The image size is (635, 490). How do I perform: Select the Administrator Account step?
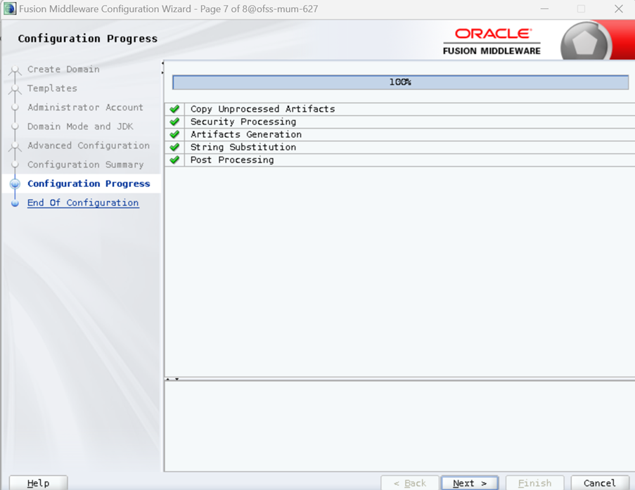click(85, 108)
